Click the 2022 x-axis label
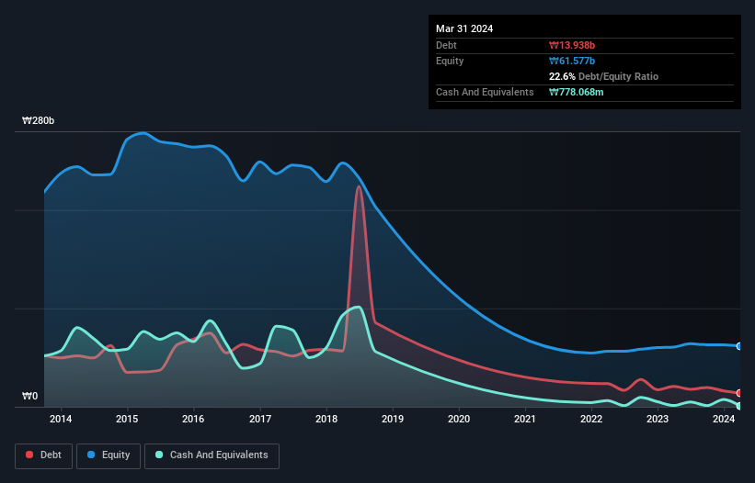Viewport: 755px width, 483px height. coord(591,419)
